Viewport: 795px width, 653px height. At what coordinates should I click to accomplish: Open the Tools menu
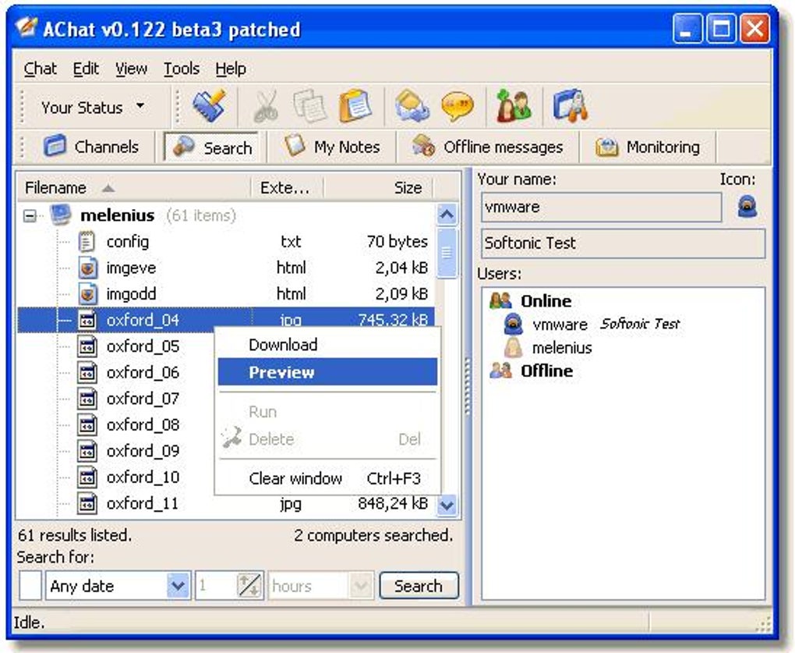[182, 69]
